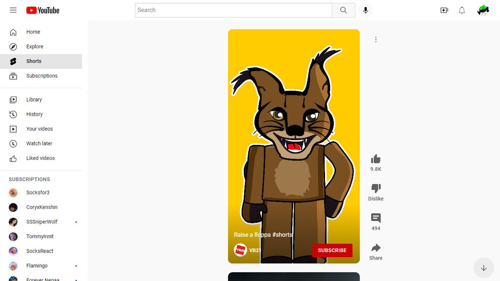Click the History clock icon
500x281 pixels.
(x=13, y=114)
